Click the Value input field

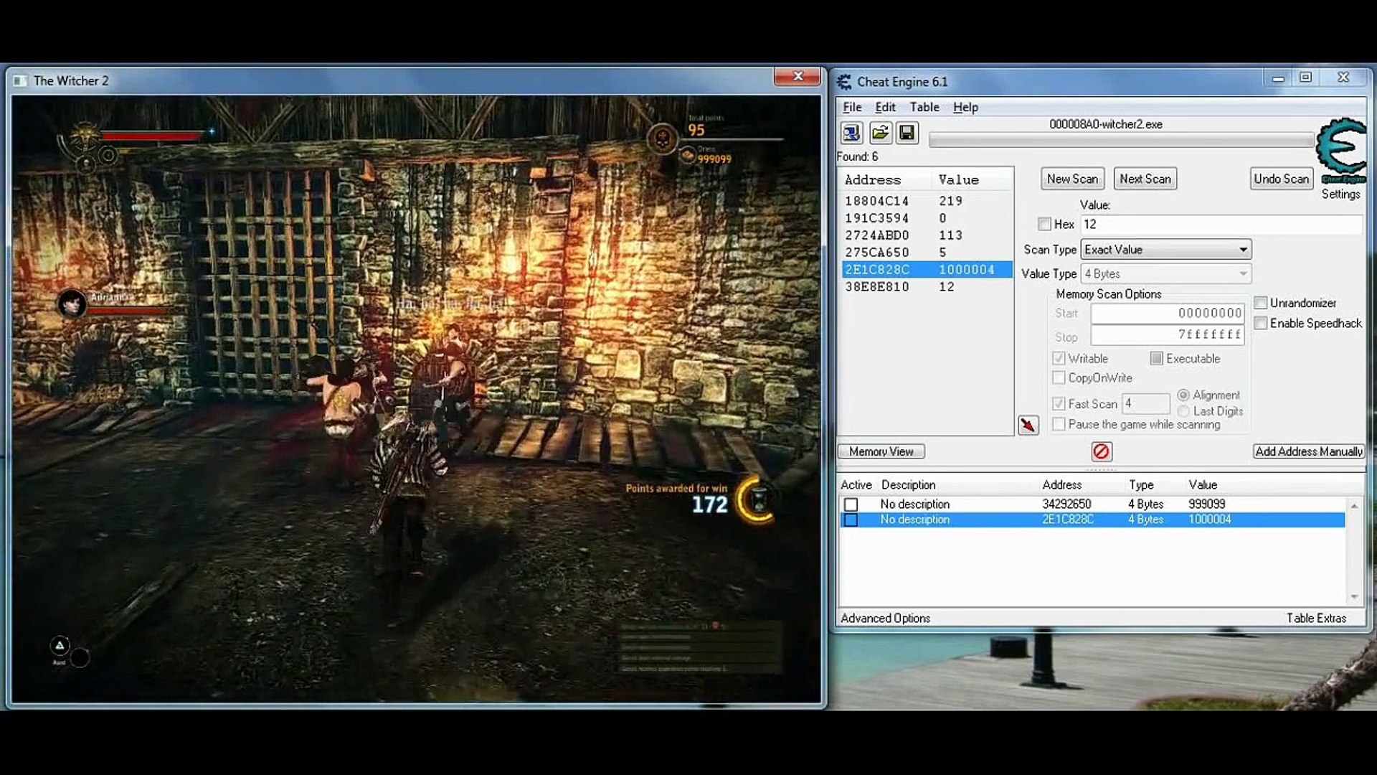tap(1219, 225)
